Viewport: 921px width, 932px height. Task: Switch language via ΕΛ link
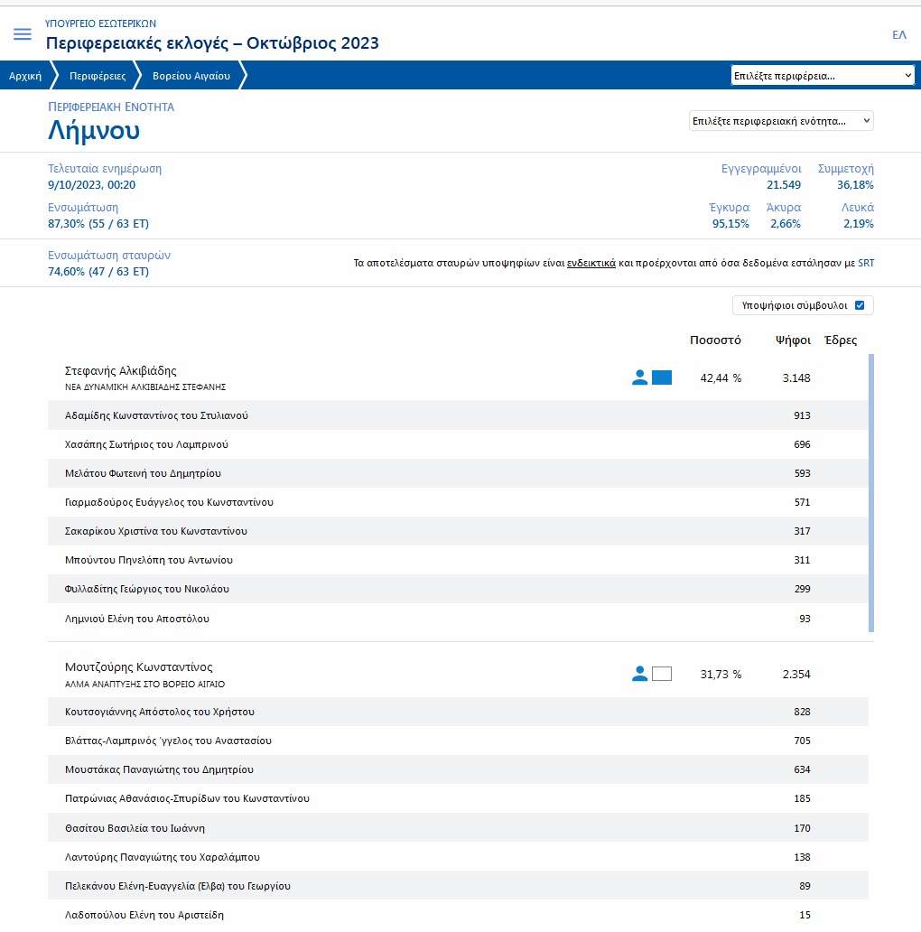(898, 34)
